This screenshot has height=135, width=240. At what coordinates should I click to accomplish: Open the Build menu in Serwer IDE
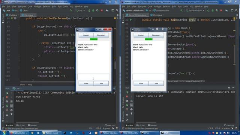point(174,7)
